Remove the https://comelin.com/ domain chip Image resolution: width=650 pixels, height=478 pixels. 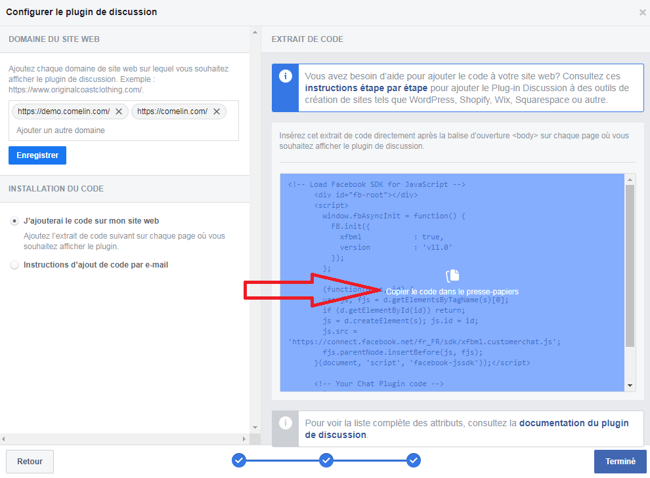pos(217,111)
